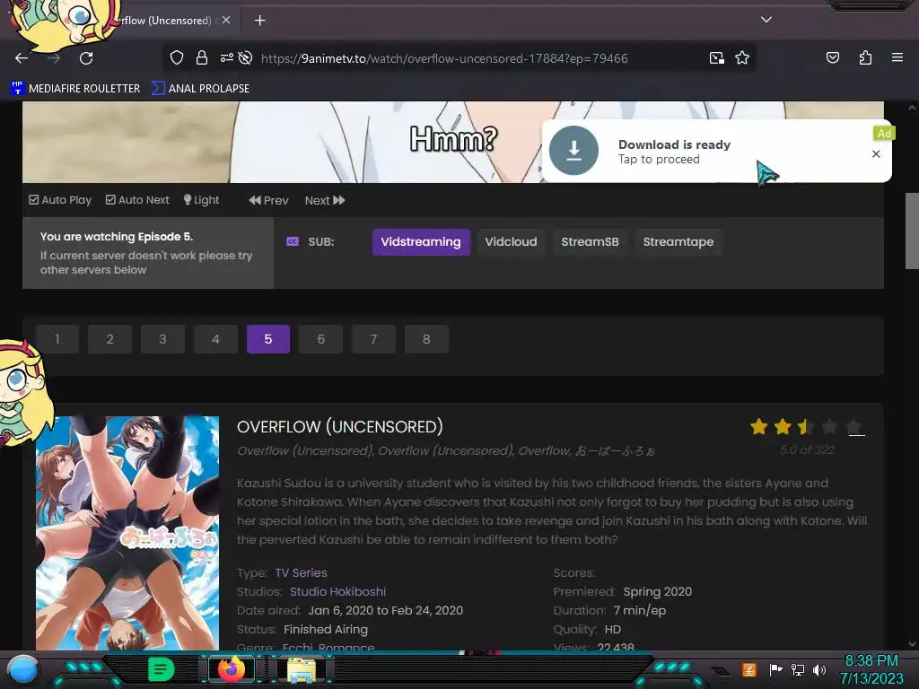
Task: Click the download arrow ad icon
Action: pos(573,151)
